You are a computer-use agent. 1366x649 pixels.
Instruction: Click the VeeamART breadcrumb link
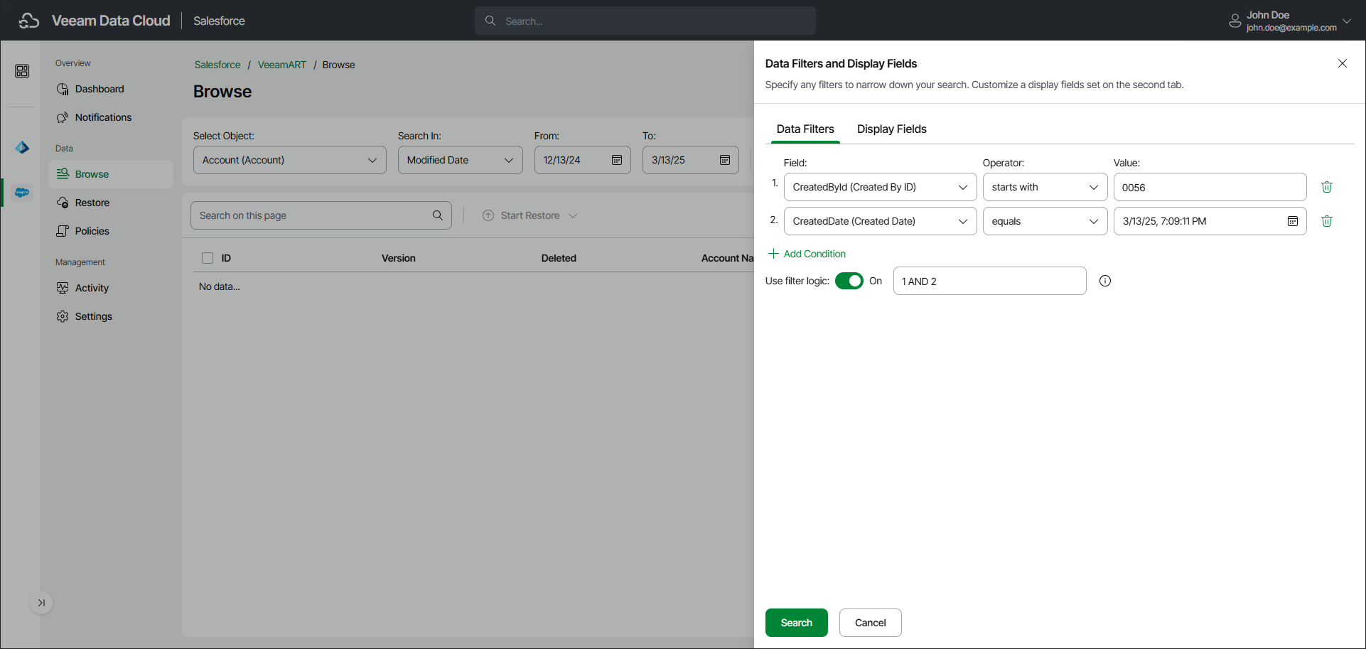coord(282,65)
